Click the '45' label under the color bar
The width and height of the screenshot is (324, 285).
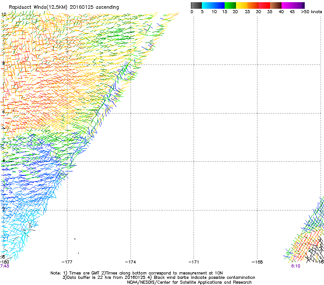point(292,12)
